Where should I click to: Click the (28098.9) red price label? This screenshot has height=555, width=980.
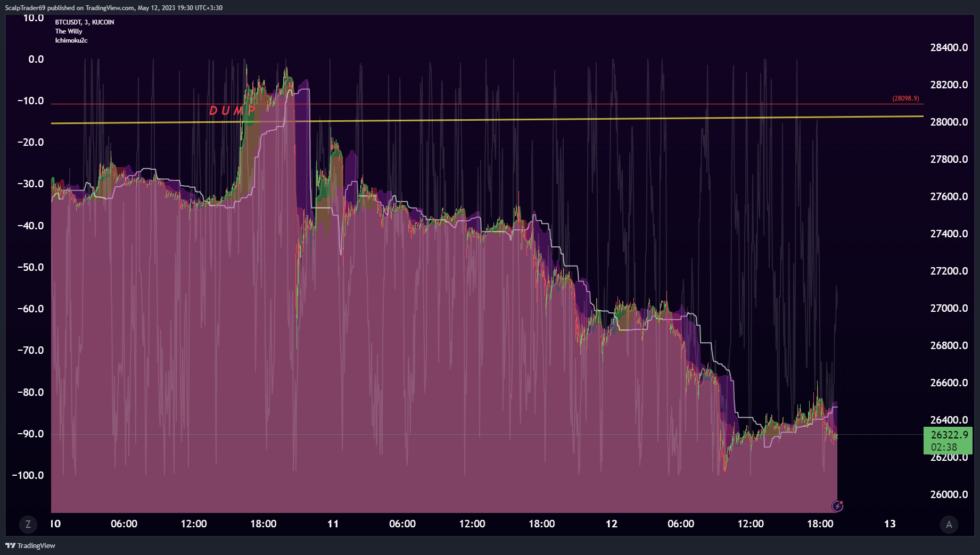(905, 98)
